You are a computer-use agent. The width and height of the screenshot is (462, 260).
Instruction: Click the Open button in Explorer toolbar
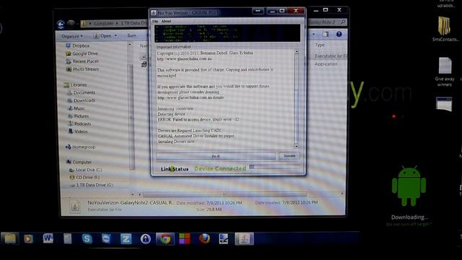103,35
